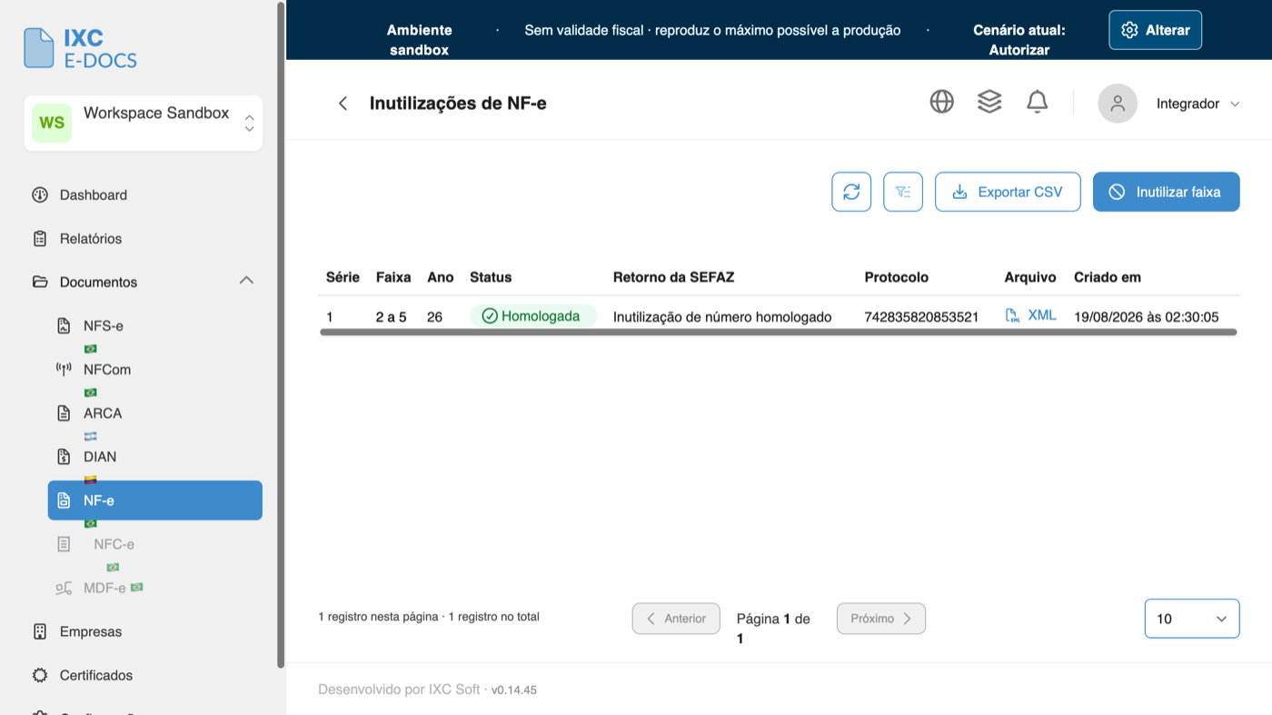Refresh the list with the reload icon
Screen dimensions: 1272x715
(x=851, y=192)
